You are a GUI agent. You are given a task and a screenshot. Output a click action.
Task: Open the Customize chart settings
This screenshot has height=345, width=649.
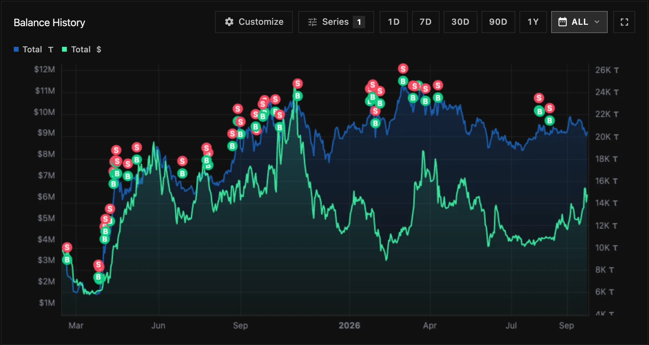254,22
